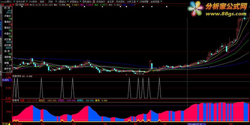
Task: Open the Level2默认 dropdown arrow
Action: pyautogui.click(x=14, y=2)
